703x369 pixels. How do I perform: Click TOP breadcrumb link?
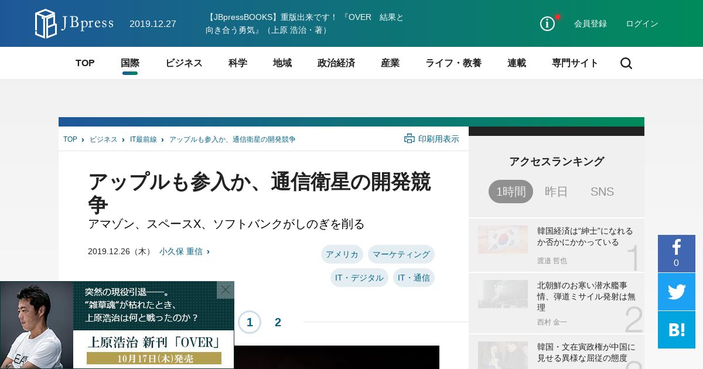point(70,139)
